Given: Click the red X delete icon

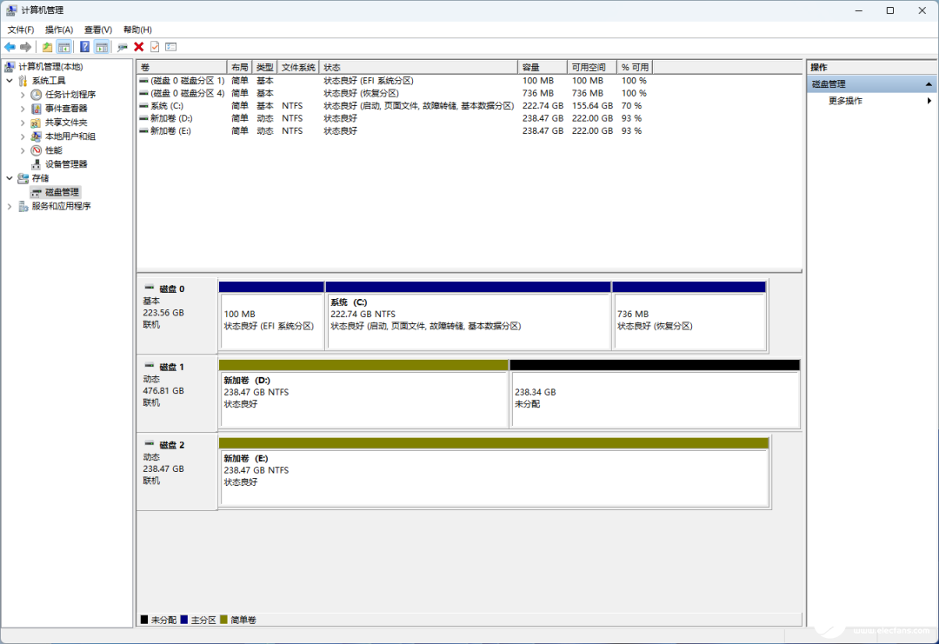Looking at the screenshot, I should (x=138, y=47).
